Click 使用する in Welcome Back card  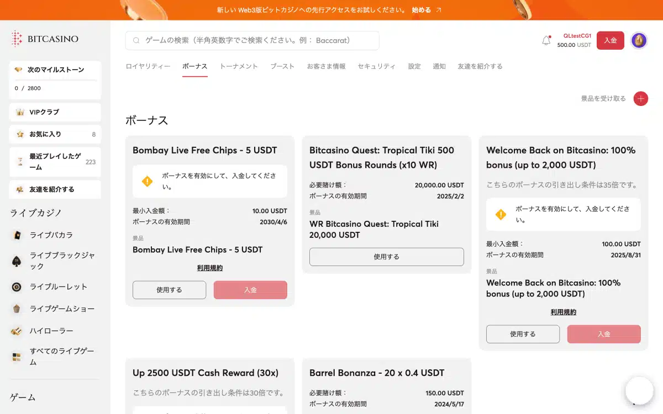pos(523,334)
